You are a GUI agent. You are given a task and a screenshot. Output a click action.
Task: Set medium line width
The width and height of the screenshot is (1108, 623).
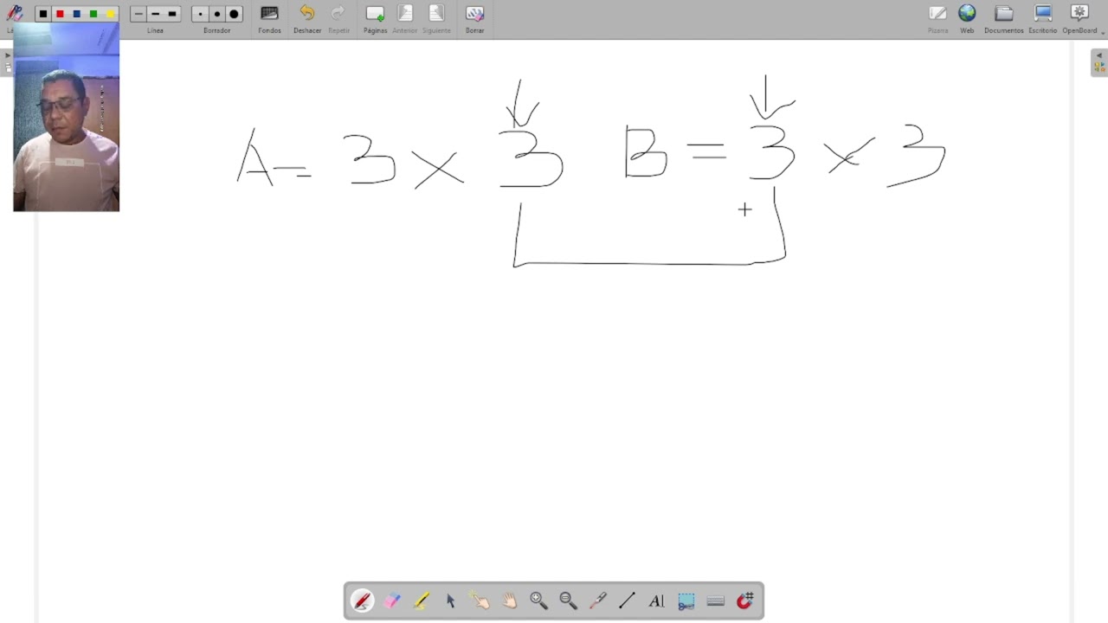click(x=155, y=14)
